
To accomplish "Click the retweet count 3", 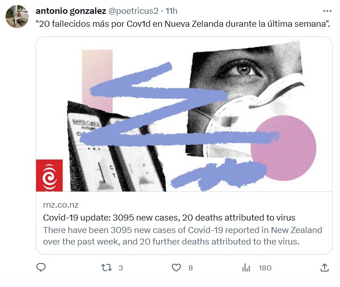I will click(121, 268).
